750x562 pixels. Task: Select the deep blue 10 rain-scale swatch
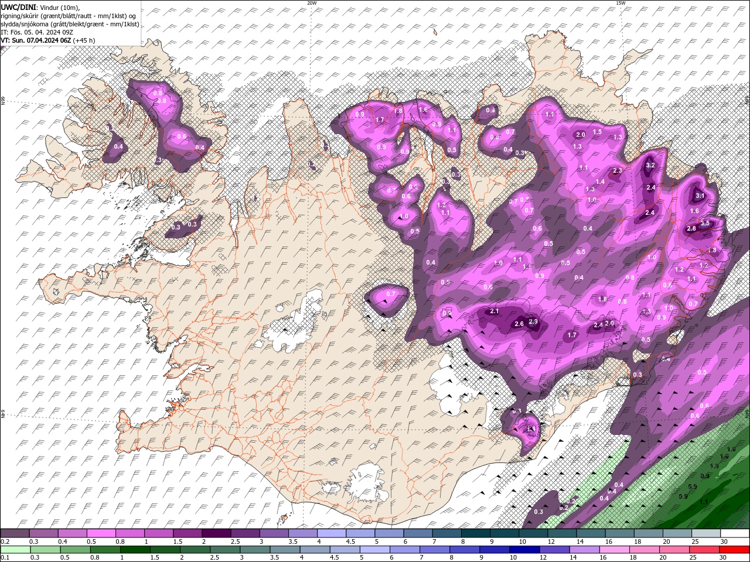pyautogui.click(x=524, y=550)
